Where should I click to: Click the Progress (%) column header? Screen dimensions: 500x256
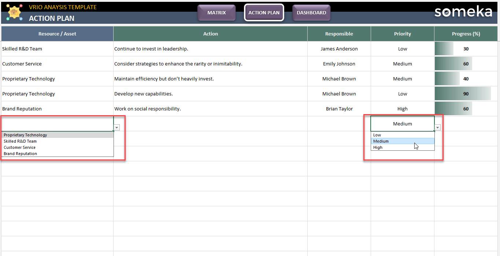(x=466, y=34)
